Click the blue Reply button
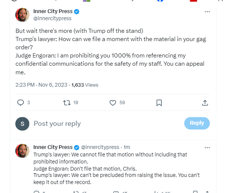The image size is (226, 193). tap(197, 123)
